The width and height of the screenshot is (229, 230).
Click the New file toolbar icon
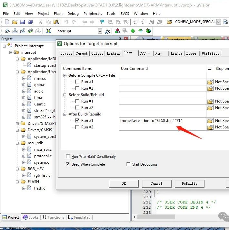(7, 22)
